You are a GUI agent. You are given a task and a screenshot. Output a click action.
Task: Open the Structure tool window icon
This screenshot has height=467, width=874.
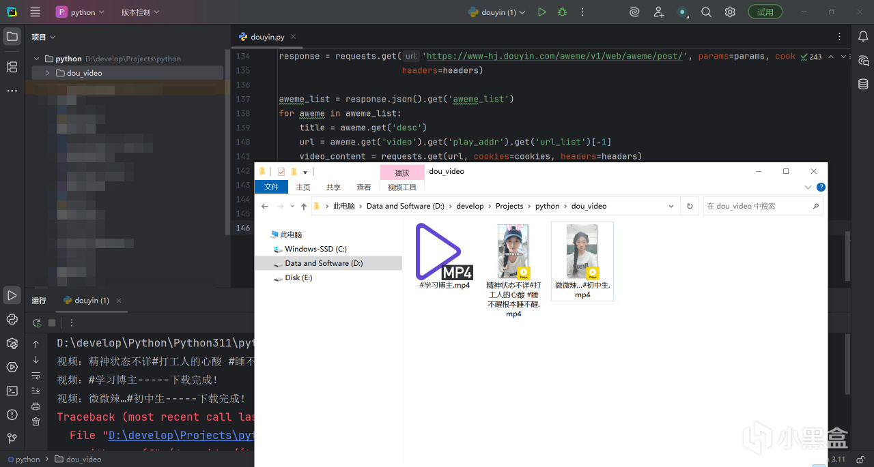pos(12,67)
